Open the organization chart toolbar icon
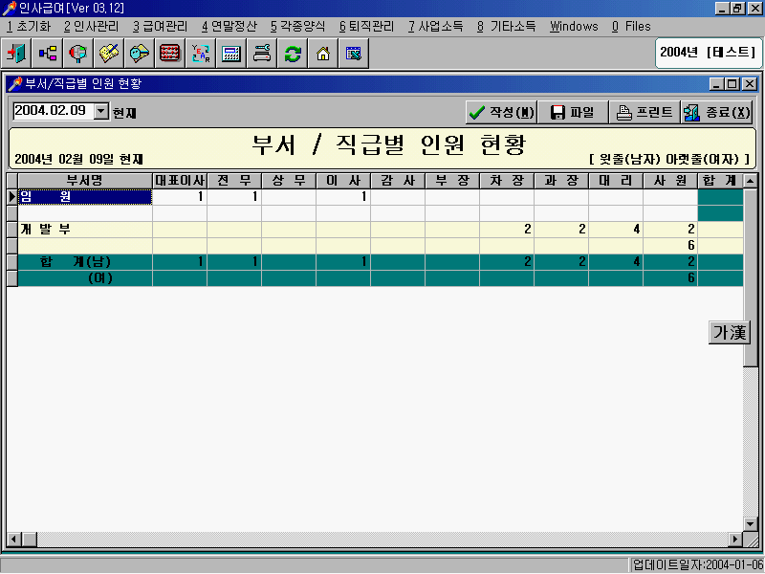 pyautogui.click(x=47, y=54)
